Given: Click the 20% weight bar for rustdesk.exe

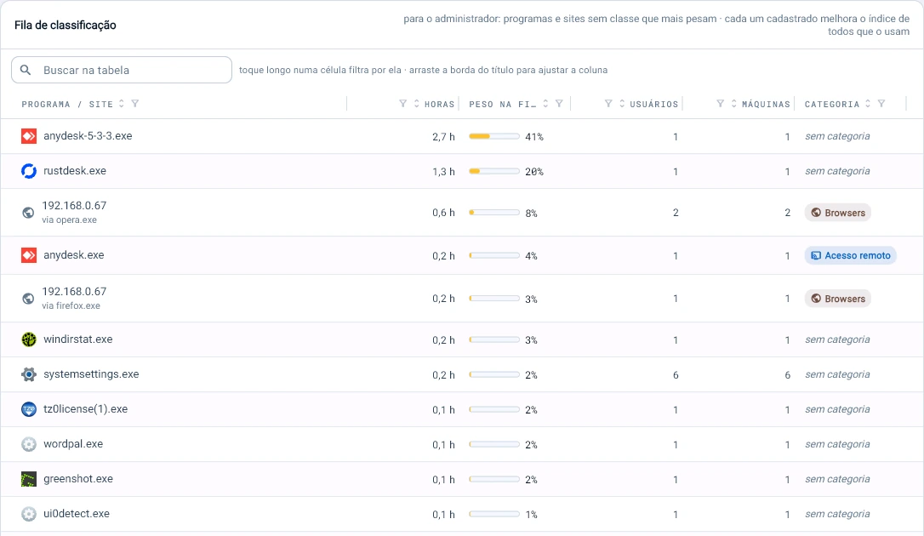Looking at the screenshot, I should [x=493, y=171].
